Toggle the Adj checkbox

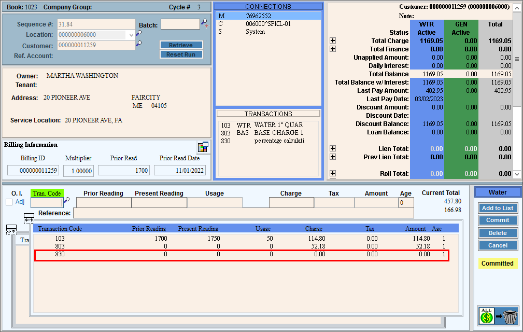point(9,202)
